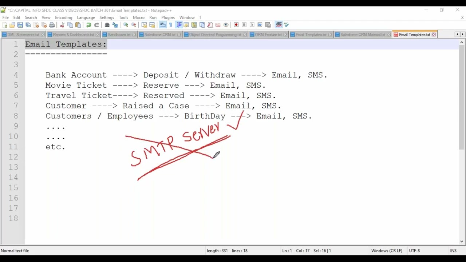Toggle Show All Characters pilcrow button

coord(170,25)
